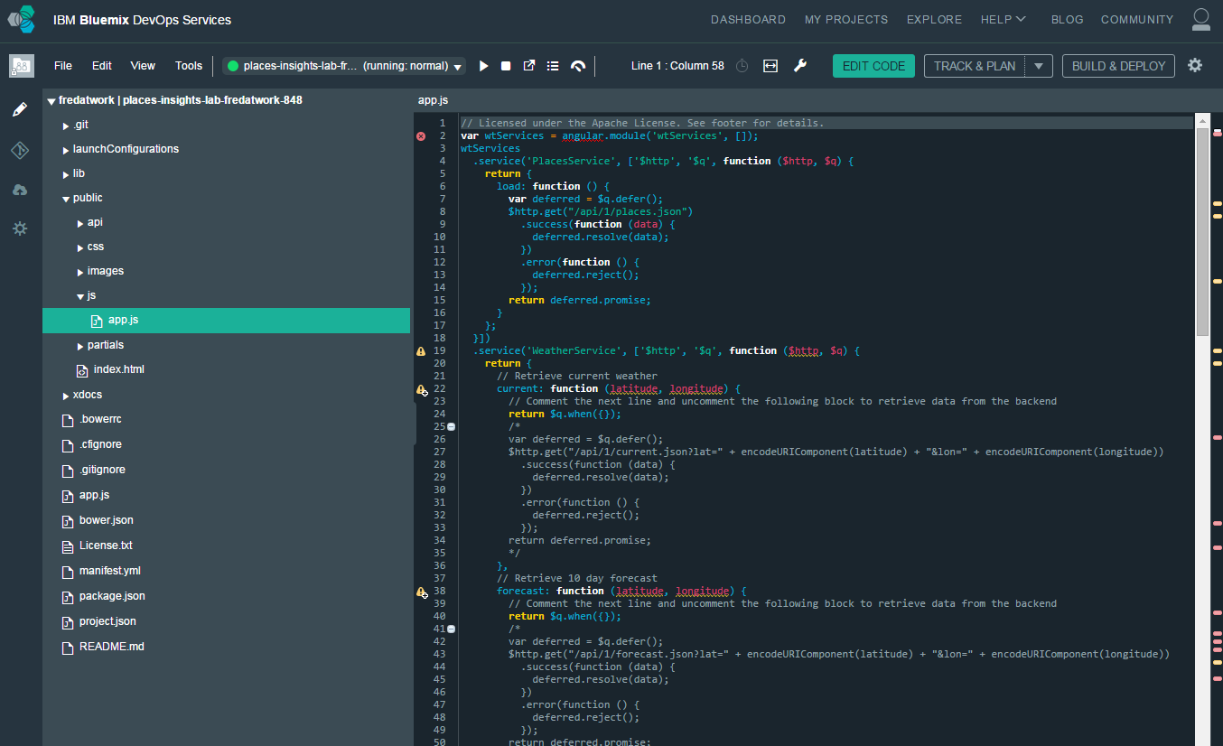Open the Bluemix dashboard gauge icon
The height and width of the screenshot is (746, 1223).
click(x=578, y=66)
